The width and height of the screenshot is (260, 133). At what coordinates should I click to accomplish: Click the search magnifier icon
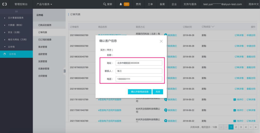[105, 4]
